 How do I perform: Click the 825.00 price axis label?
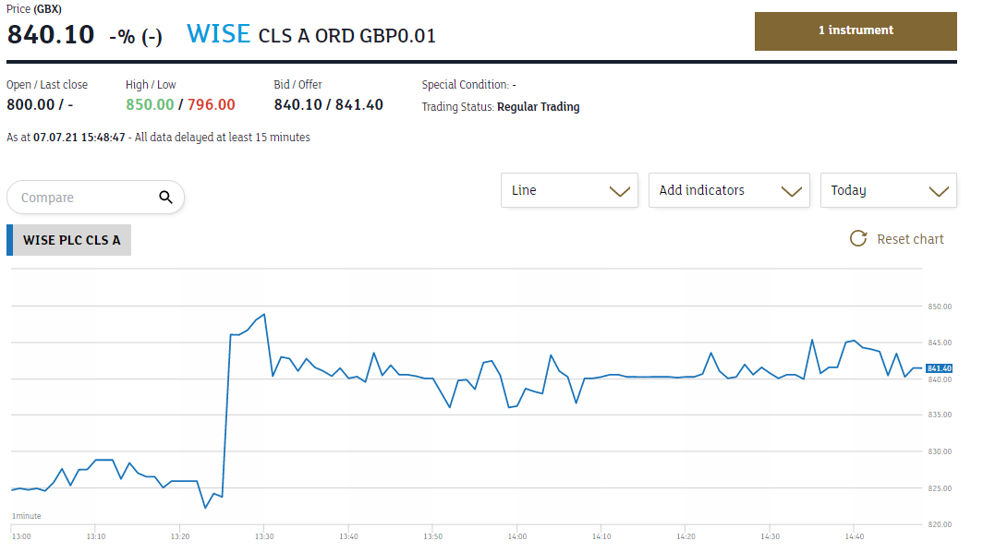point(940,488)
